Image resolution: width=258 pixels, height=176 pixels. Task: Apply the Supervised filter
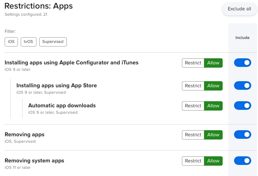(53, 42)
